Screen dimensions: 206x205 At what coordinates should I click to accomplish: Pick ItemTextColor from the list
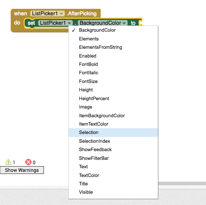point(113,124)
